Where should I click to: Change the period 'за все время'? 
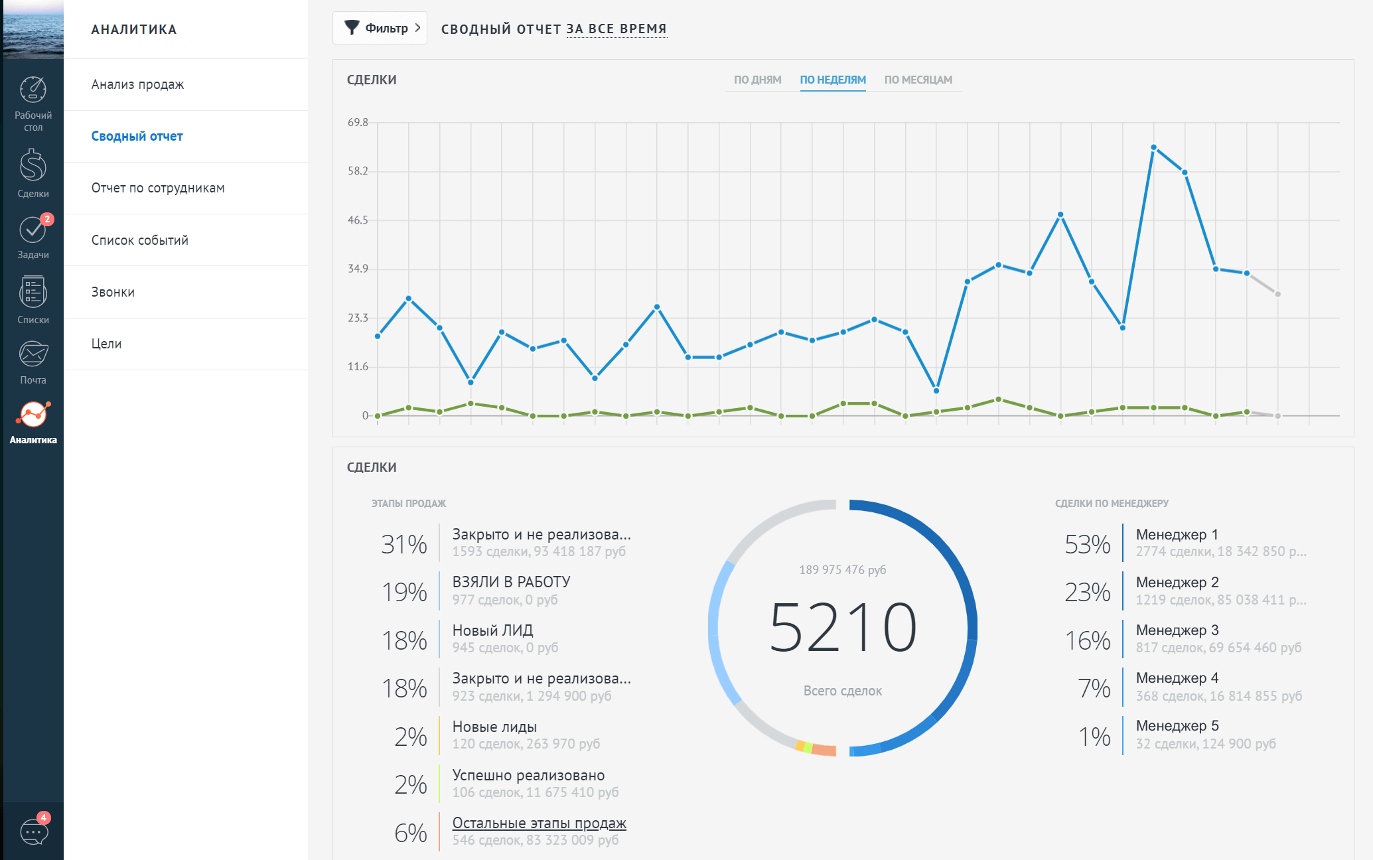(616, 29)
